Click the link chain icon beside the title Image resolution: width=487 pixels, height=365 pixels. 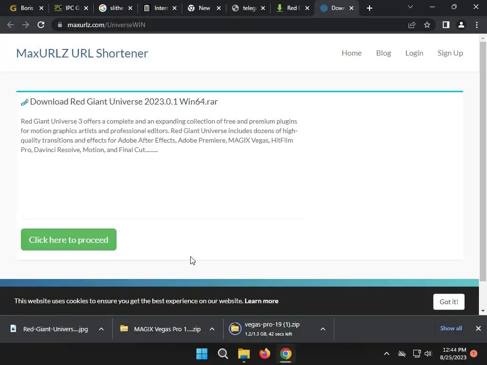click(x=25, y=102)
